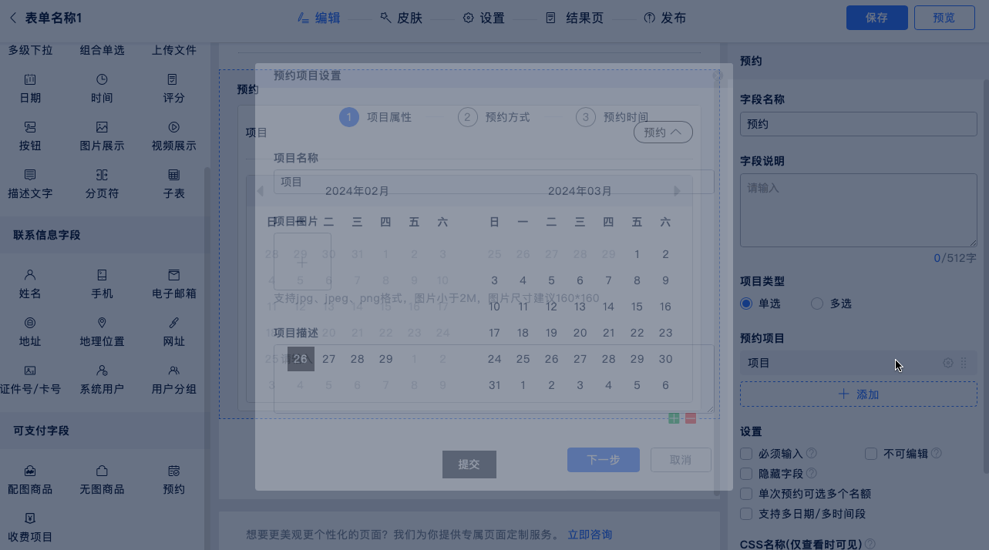
Task: Click the green plus icon below calendar
Action: pyautogui.click(x=674, y=418)
